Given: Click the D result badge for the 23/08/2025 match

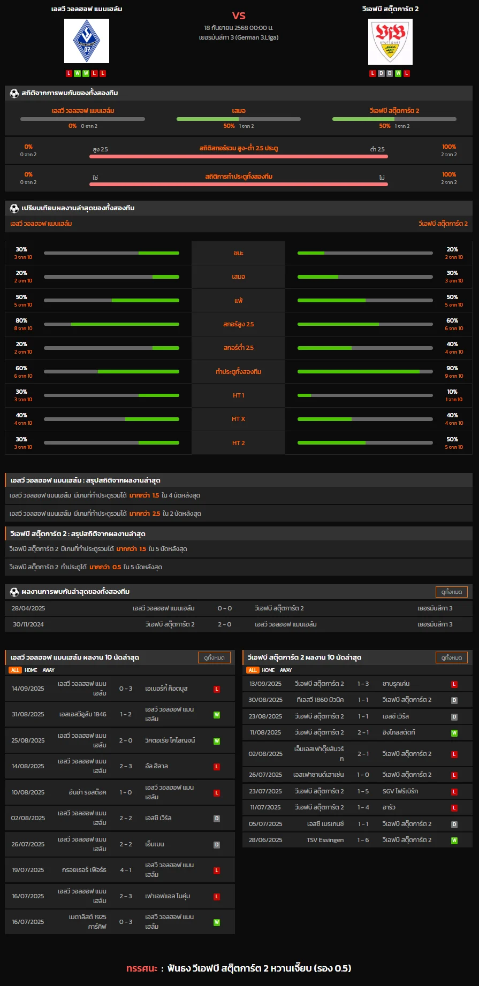Looking at the screenshot, I should [x=454, y=717].
